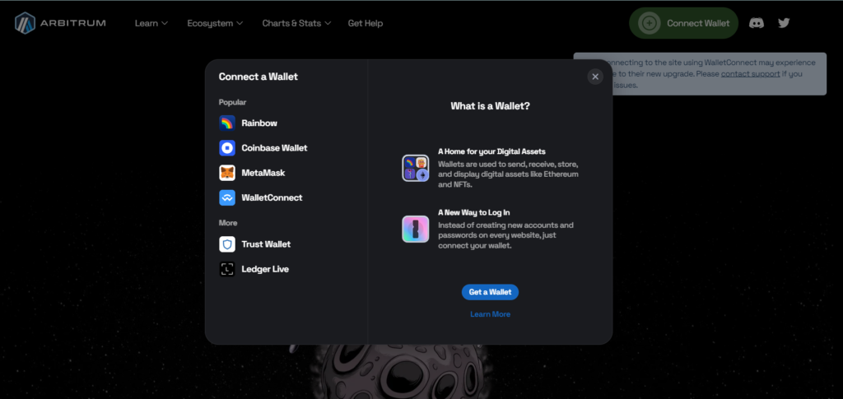Click the Ledger Live icon
This screenshot has height=399, width=843.
coord(227,269)
